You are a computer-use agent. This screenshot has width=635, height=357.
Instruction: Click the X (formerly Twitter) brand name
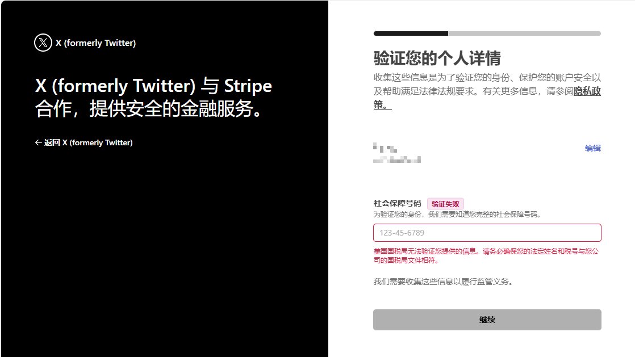[x=95, y=43]
